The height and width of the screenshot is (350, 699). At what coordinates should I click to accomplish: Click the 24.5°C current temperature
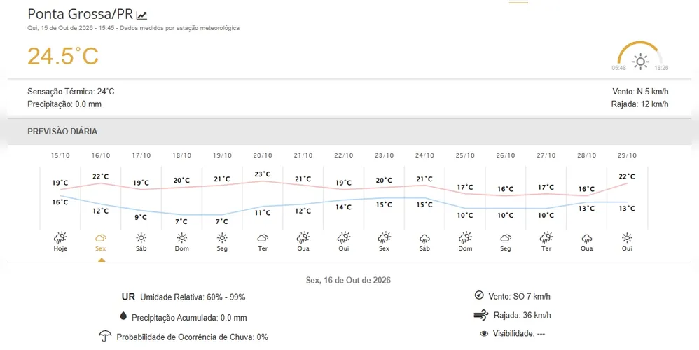[x=63, y=57]
